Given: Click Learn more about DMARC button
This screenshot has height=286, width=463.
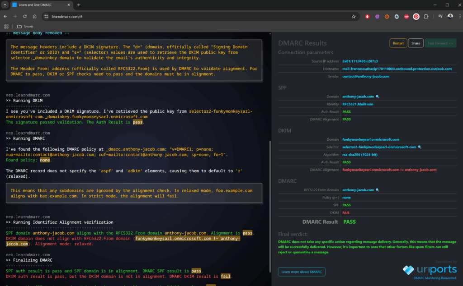Looking at the screenshot, I should pyautogui.click(x=302, y=272).
